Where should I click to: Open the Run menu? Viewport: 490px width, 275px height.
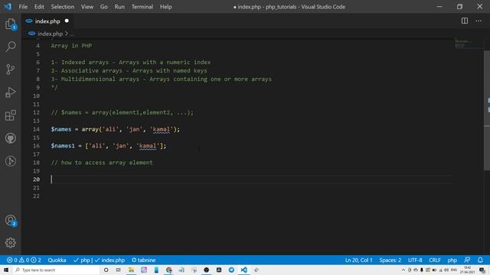[x=119, y=7]
